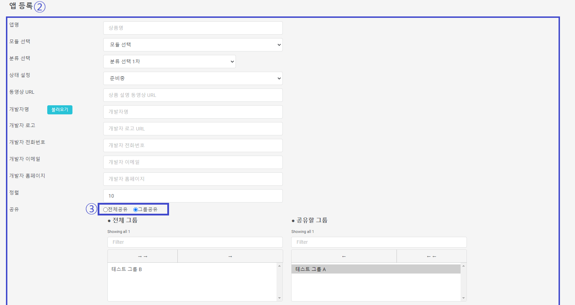Click the remove-all double left arrow button

[x=431, y=256]
